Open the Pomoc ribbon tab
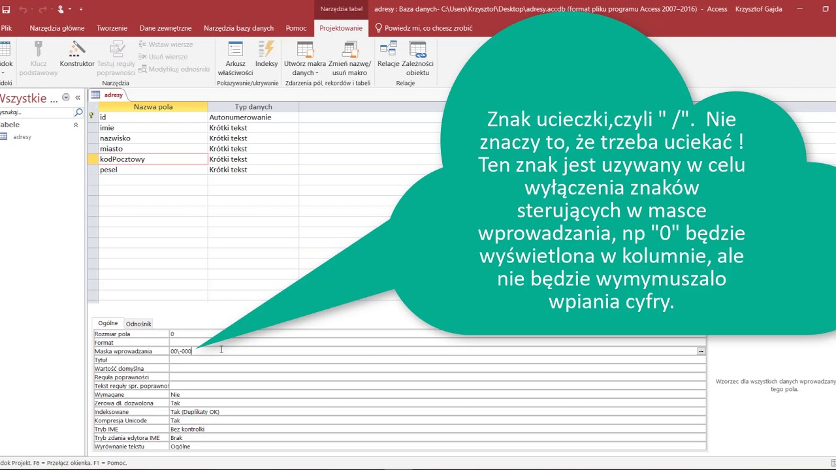 tap(296, 28)
